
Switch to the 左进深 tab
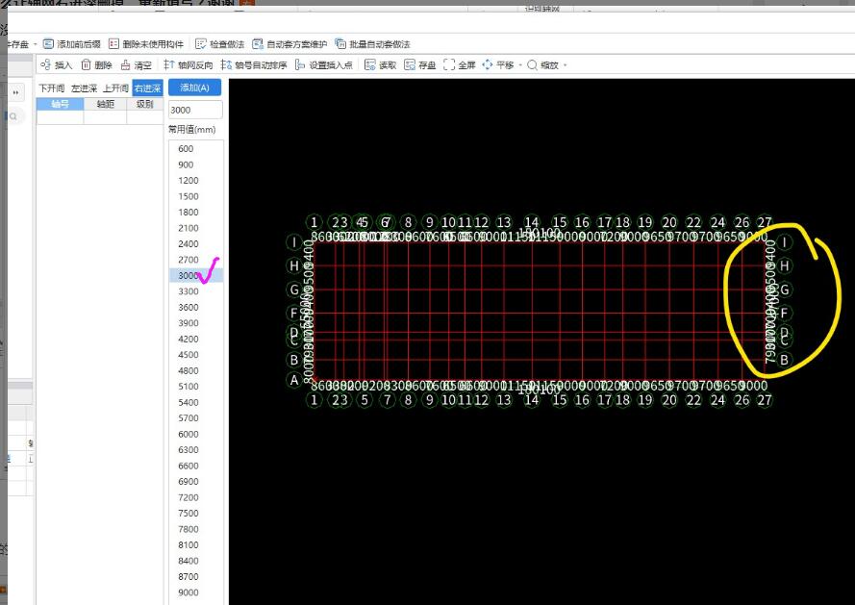[x=84, y=88]
